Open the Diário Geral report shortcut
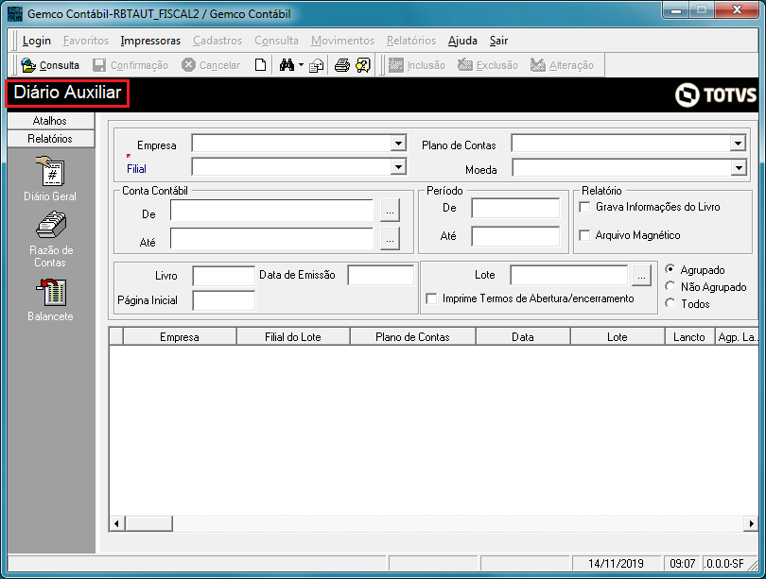766x579 pixels. 50,179
